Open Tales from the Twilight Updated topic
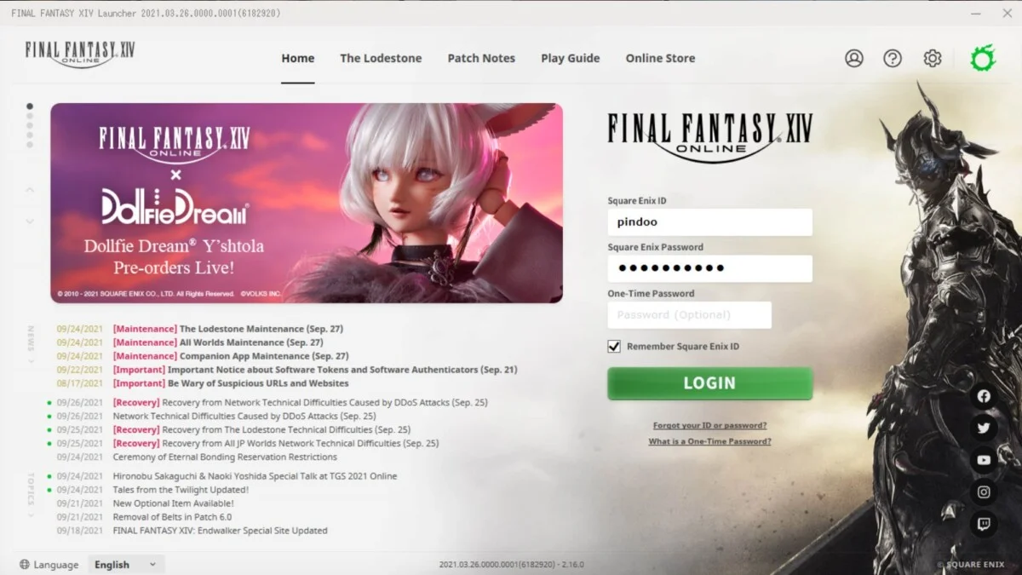The height and width of the screenshot is (575, 1022). coord(181,490)
